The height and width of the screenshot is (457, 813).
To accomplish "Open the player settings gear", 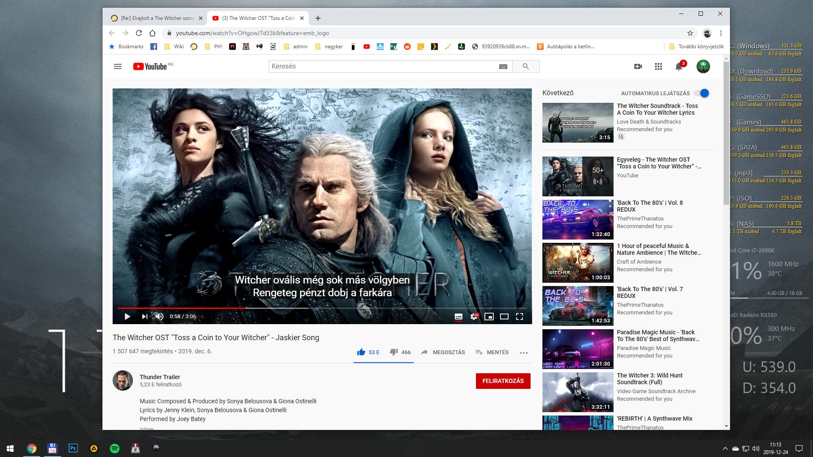I will [x=474, y=317].
